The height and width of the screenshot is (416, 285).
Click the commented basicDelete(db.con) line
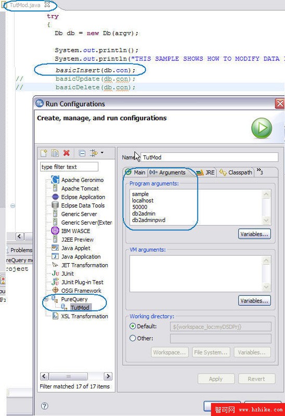pyautogui.click(x=95, y=87)
